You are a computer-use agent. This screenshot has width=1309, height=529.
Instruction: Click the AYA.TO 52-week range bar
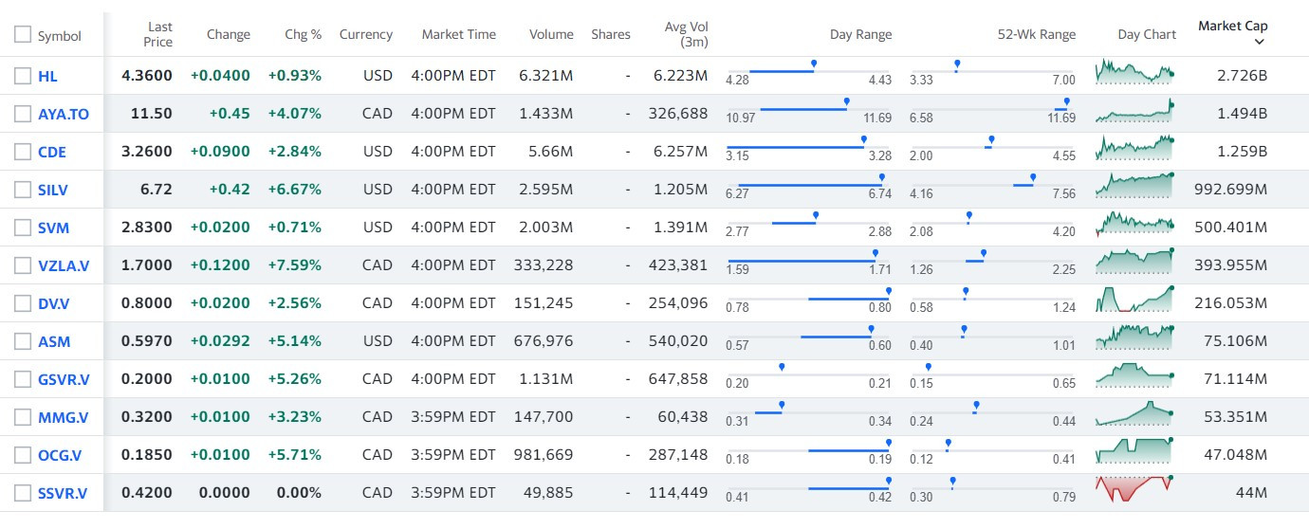point(992,110)
